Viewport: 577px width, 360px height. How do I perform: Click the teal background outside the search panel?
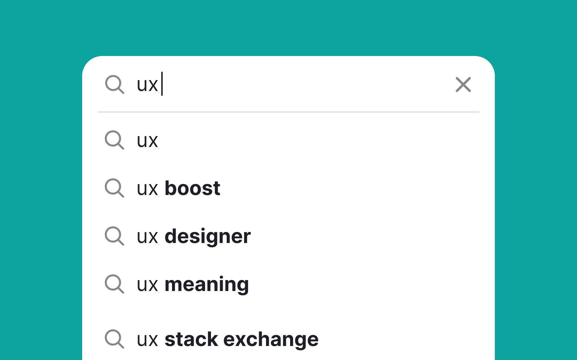click(x=40, y=180)
